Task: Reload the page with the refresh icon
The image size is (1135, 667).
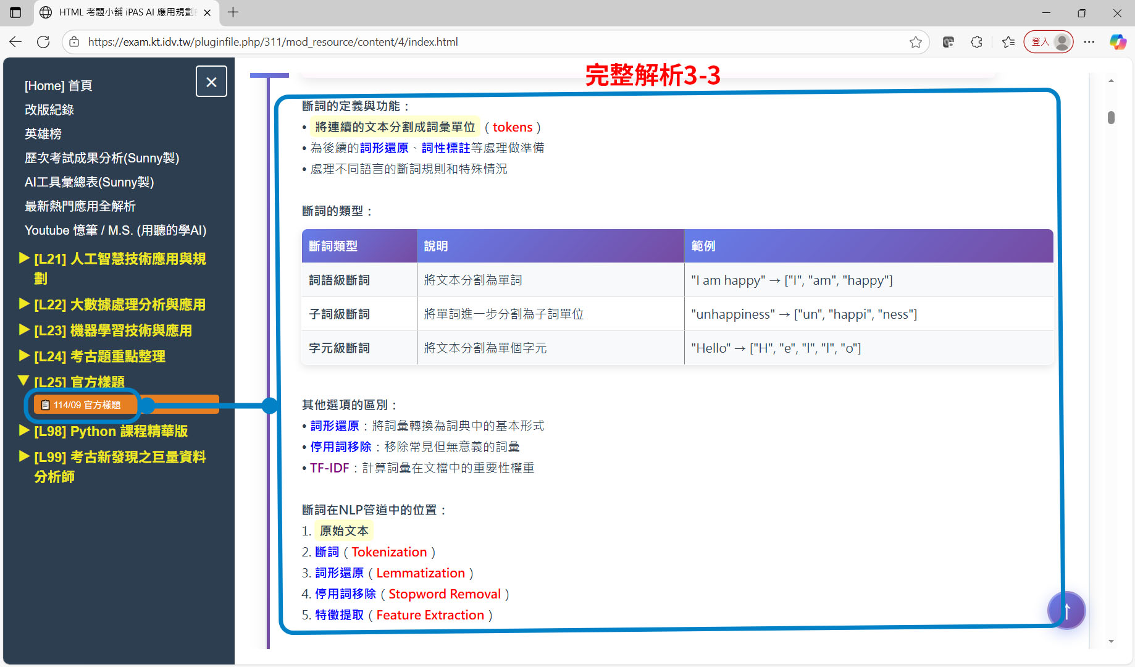Action: click(43, 42)
